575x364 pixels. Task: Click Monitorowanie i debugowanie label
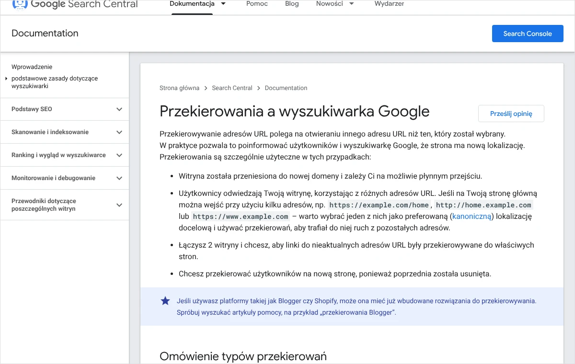[53, 178]
